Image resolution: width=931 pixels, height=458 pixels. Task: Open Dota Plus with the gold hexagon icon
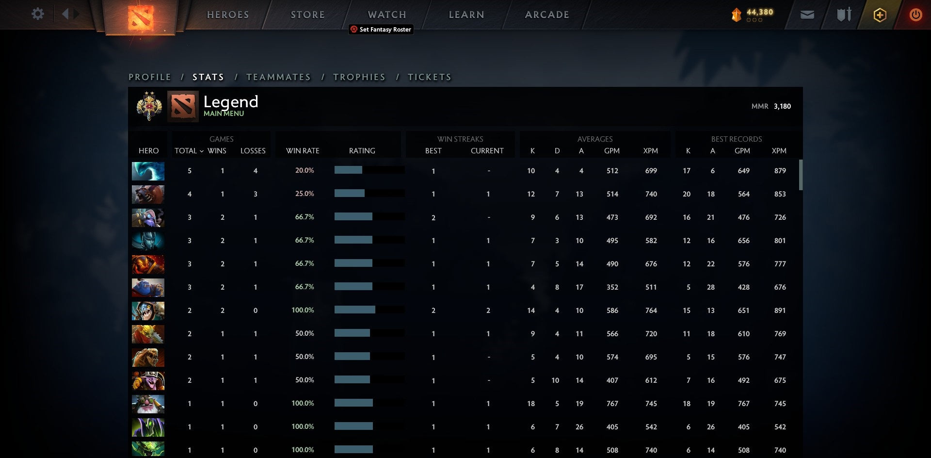tap(879, 15)
